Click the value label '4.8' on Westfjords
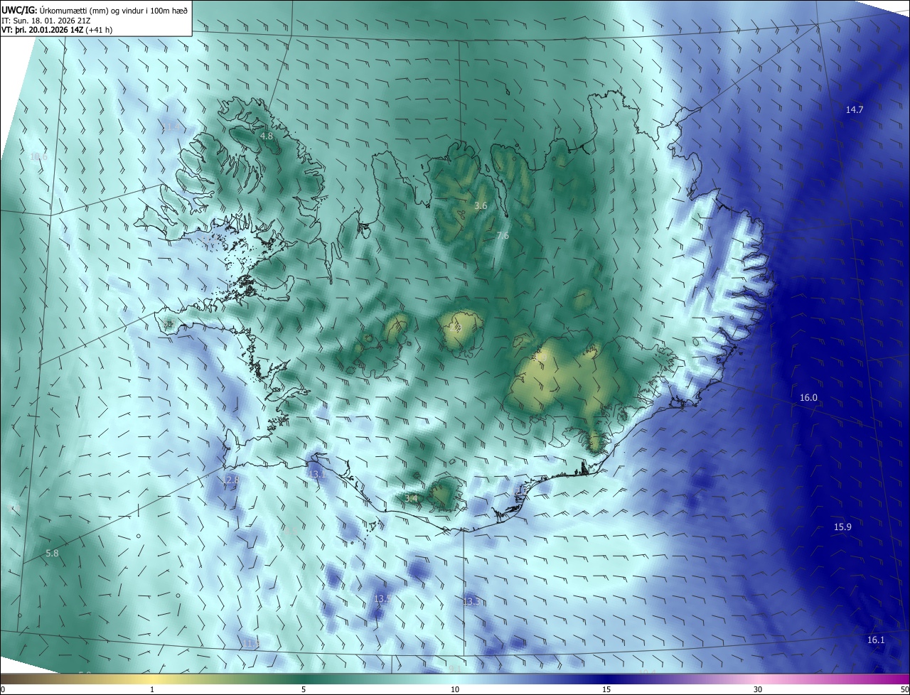The height and width of the screenshot is (695, 910). pos(267,136)
